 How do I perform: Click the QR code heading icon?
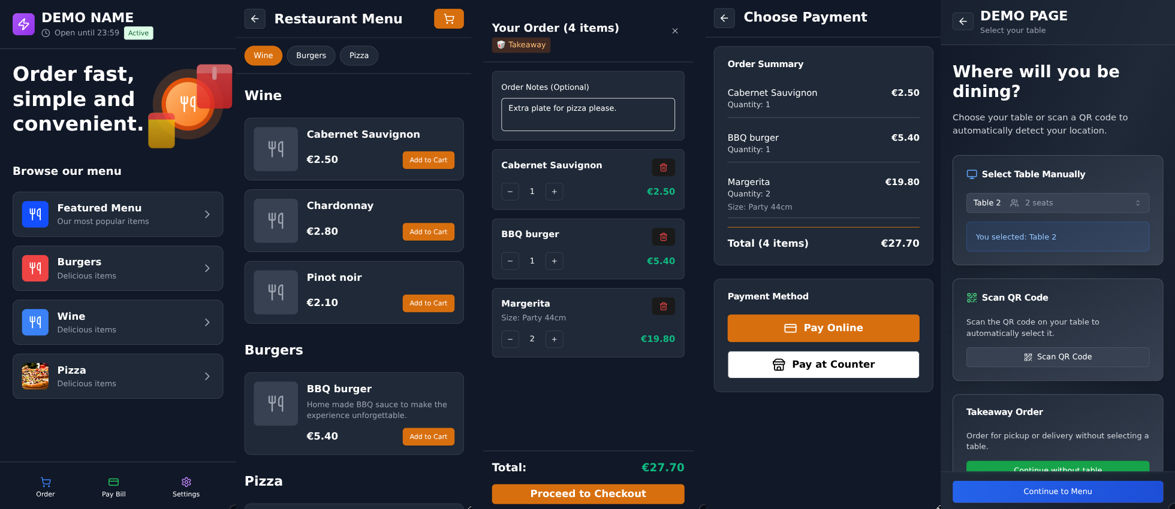click(972, 298)
